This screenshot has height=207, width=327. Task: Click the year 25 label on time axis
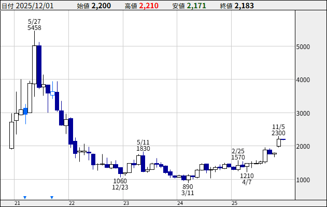point(234,203)
